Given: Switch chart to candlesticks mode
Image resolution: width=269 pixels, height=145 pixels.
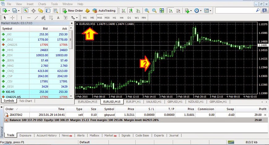Looking at the screenshot, I should (x=130, y=10).
